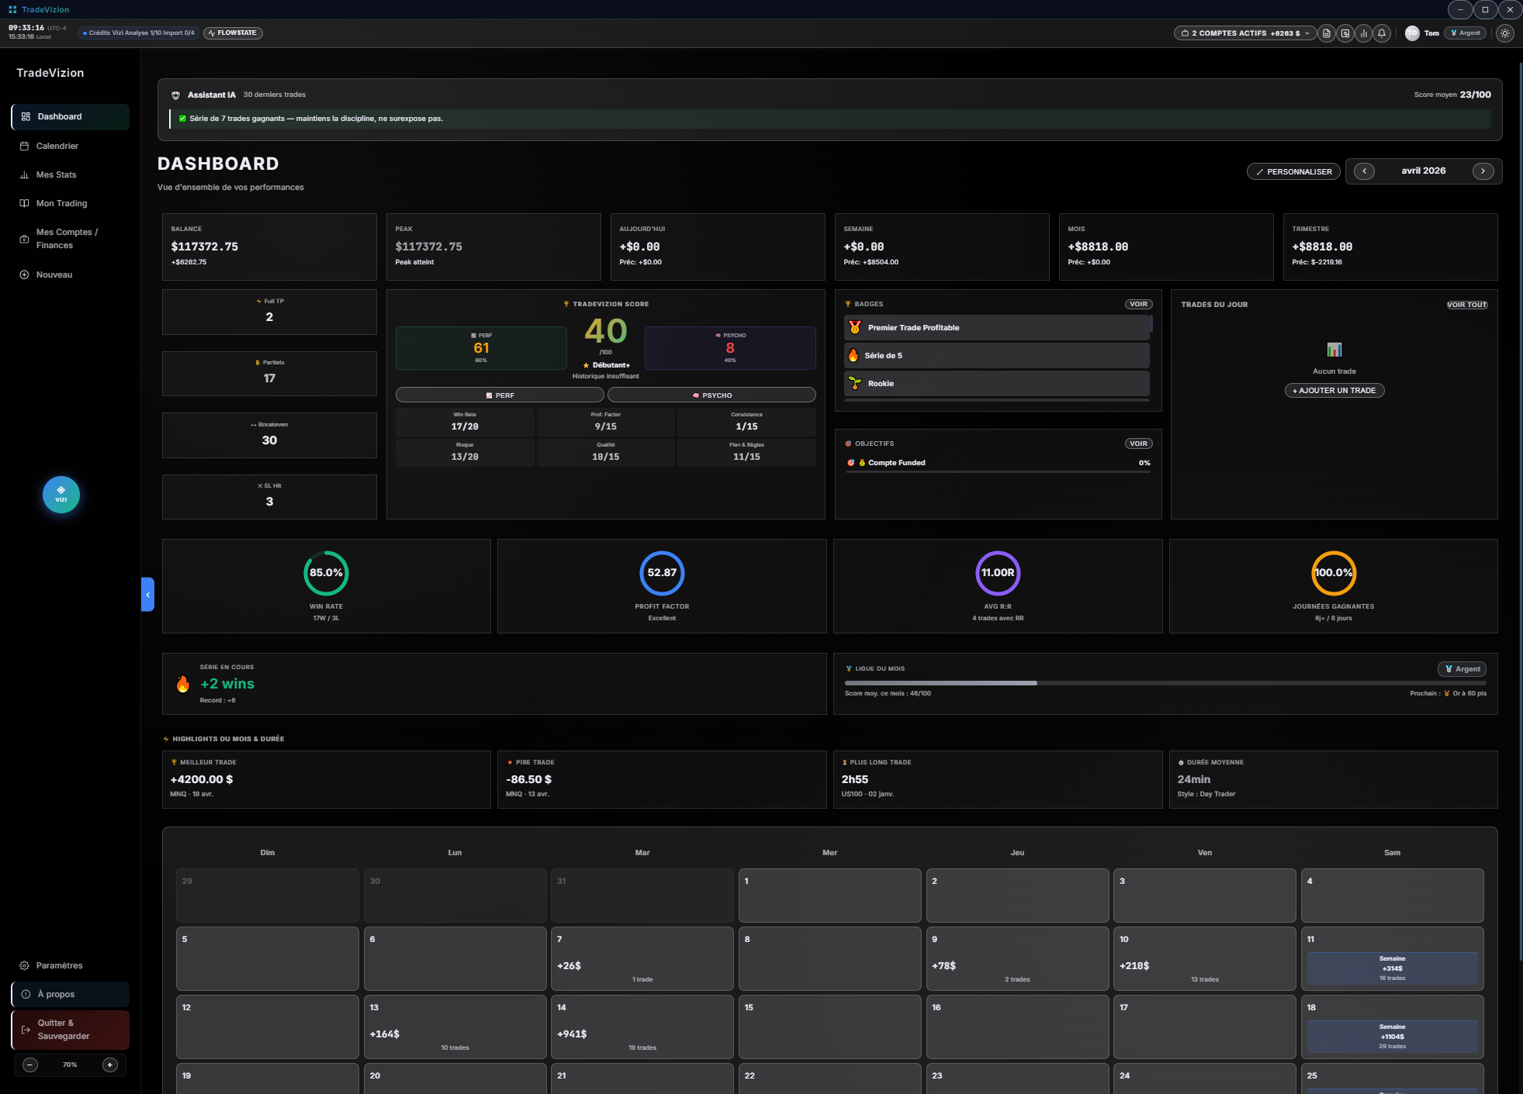
Task: Click VOIR in the Objectifs panel
Action: coord(1138,443)
